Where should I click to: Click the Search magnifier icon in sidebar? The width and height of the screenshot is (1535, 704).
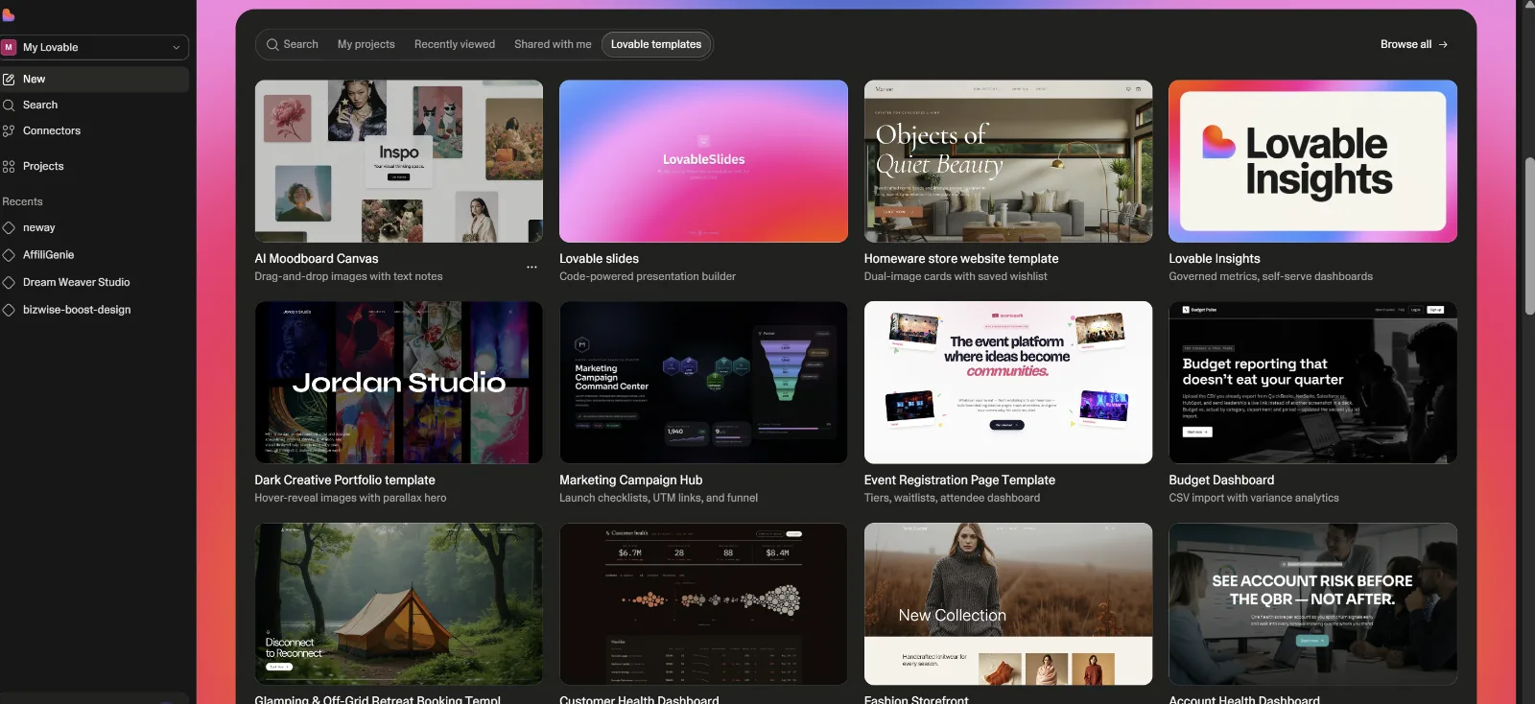tap(9, 105)
